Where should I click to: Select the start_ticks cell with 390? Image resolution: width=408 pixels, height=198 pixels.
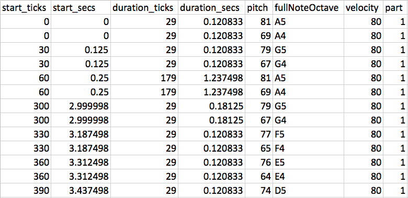coord(26,191)
